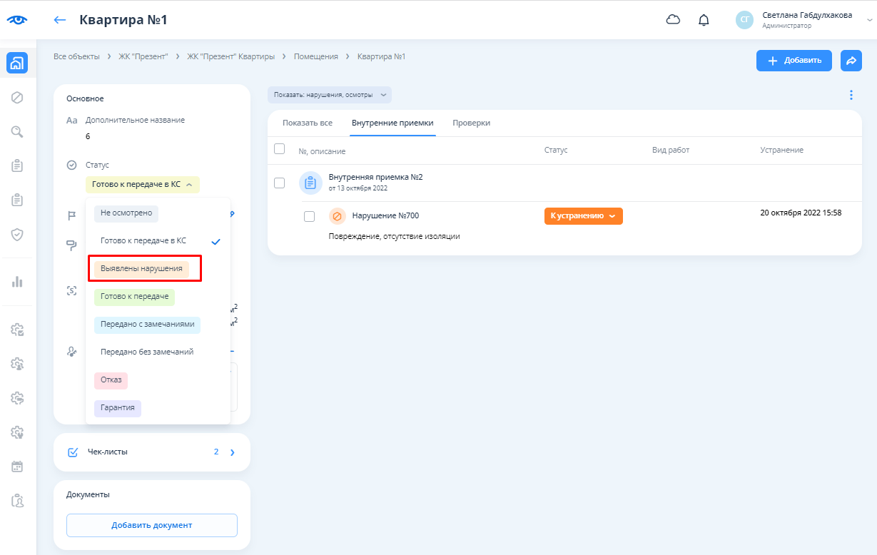Click Добавить документ button
This screenshot has height=555, width=877.
click(x=151, y=525)
